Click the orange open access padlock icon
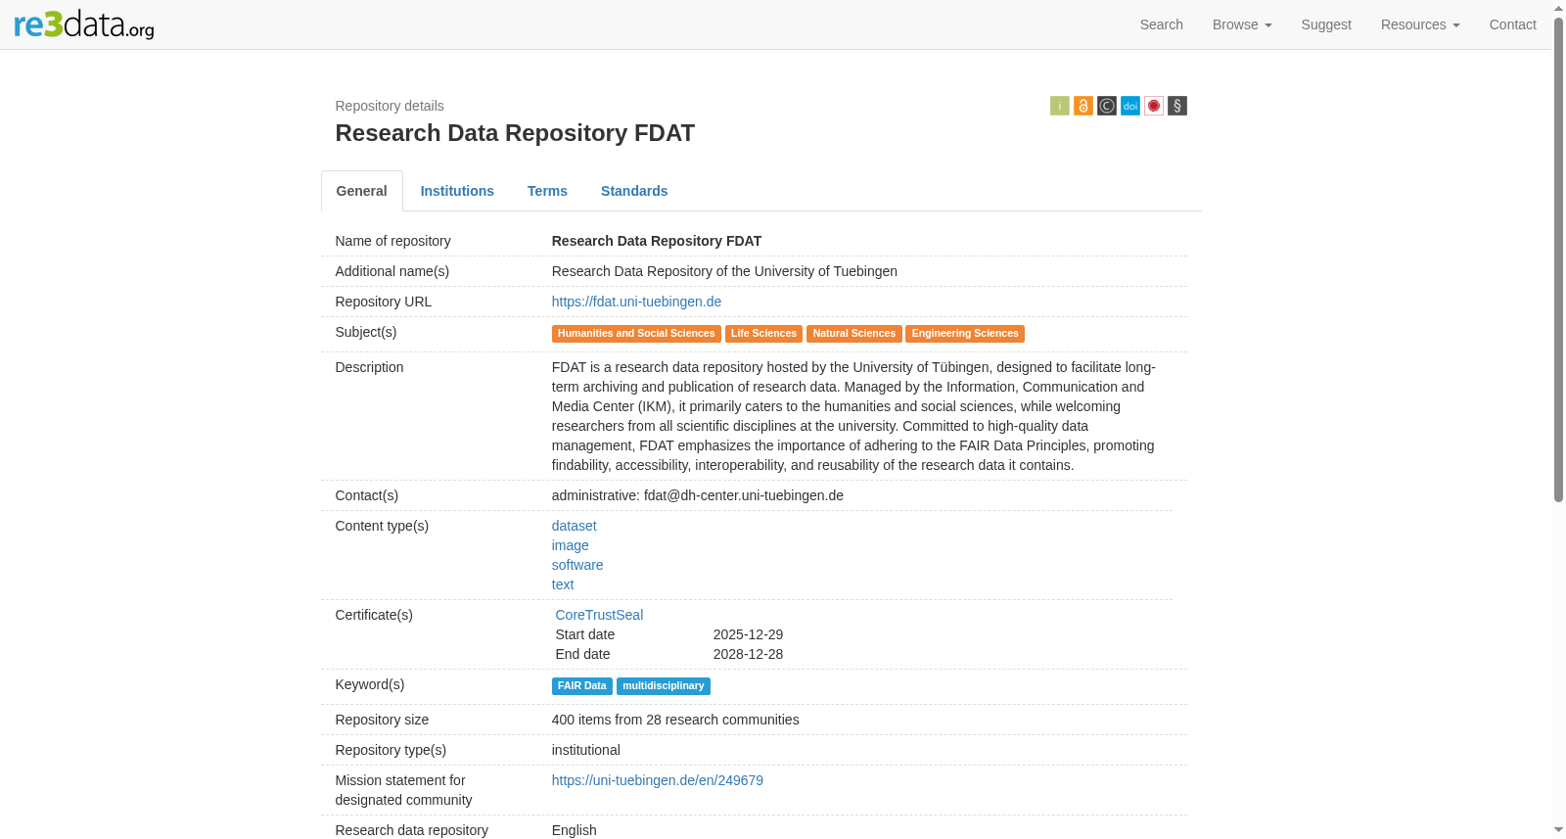1566x839 pixels. coord(1082,106)
